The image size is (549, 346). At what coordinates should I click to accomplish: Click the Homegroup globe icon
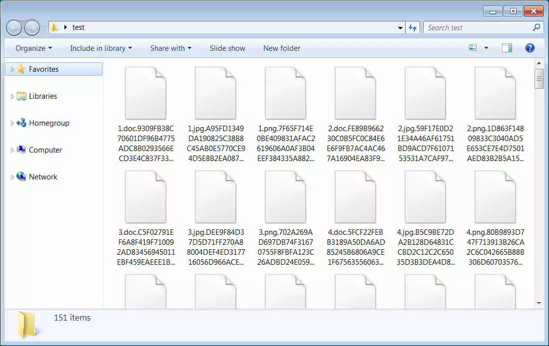21,123
